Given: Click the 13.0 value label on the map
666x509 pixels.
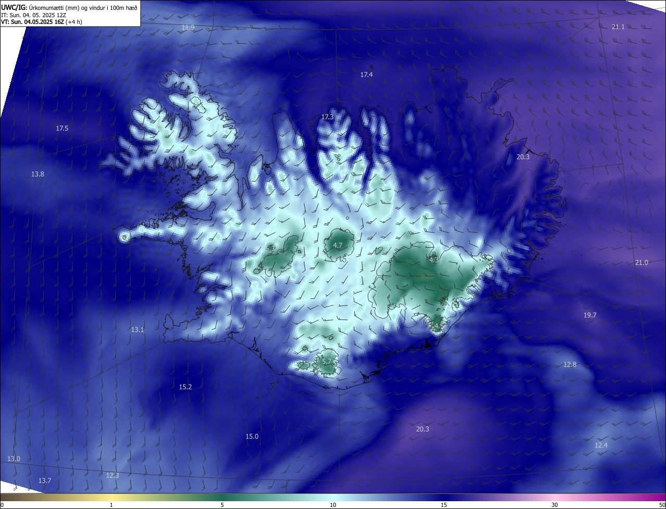Looking at the screenshot, I should [x=14, y=459].
